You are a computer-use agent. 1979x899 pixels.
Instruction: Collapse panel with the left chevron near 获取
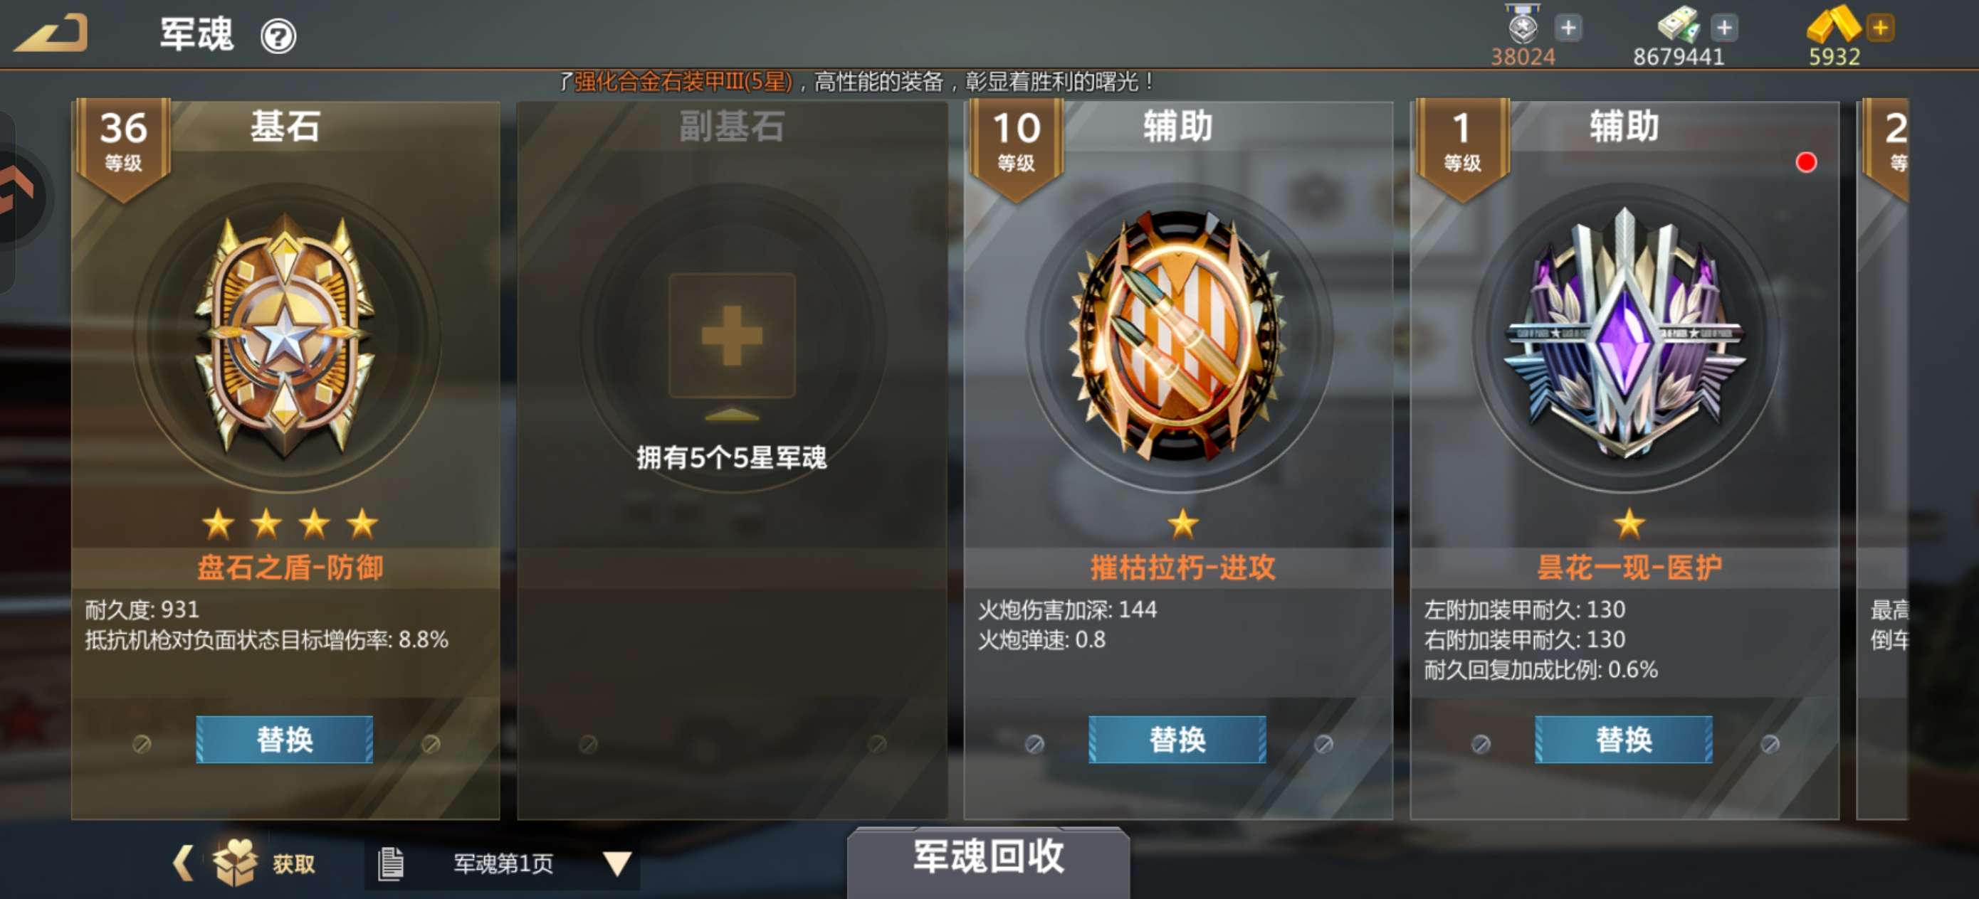click(183, 863)
